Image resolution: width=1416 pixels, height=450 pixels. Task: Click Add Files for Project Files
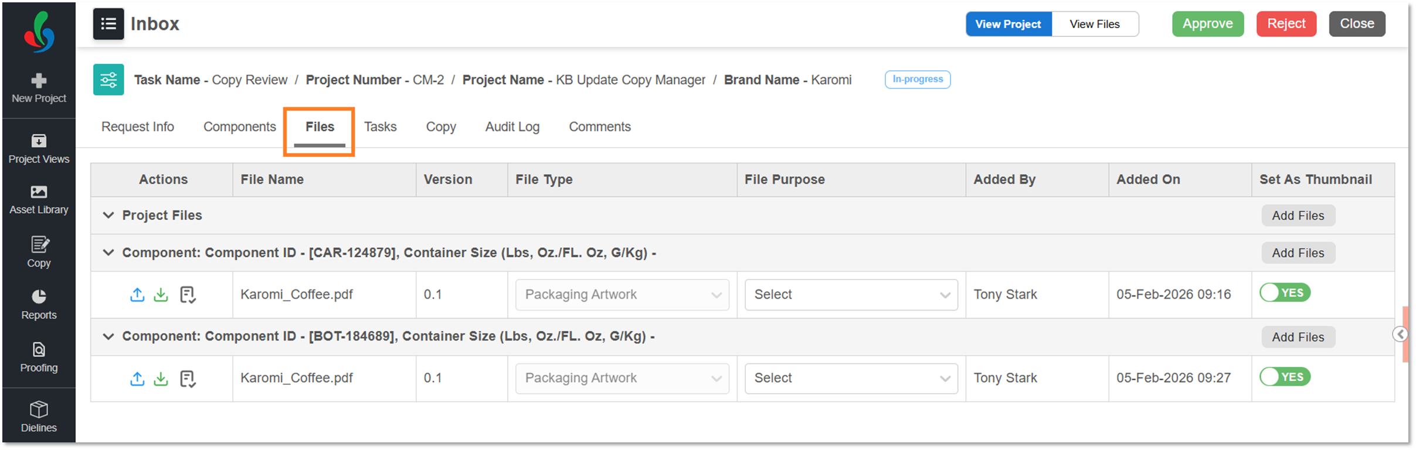click(1298, 216)
